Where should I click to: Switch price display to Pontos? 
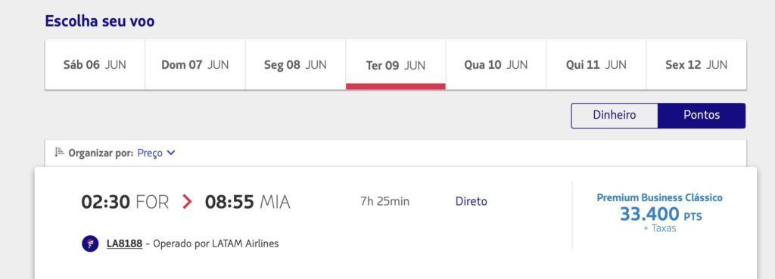702,116
